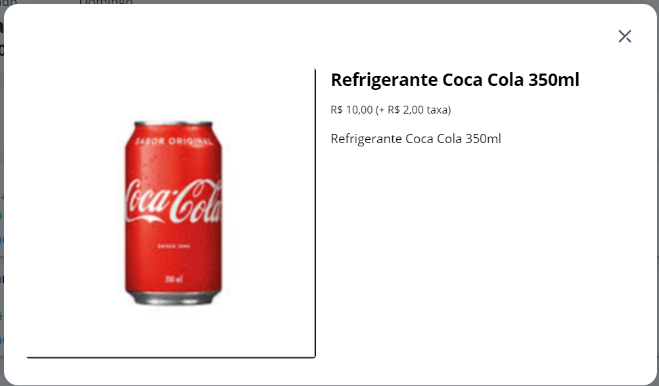Click the Sabor Original text on the can
Screen dimensions: 659x386
tap(173, 141)
